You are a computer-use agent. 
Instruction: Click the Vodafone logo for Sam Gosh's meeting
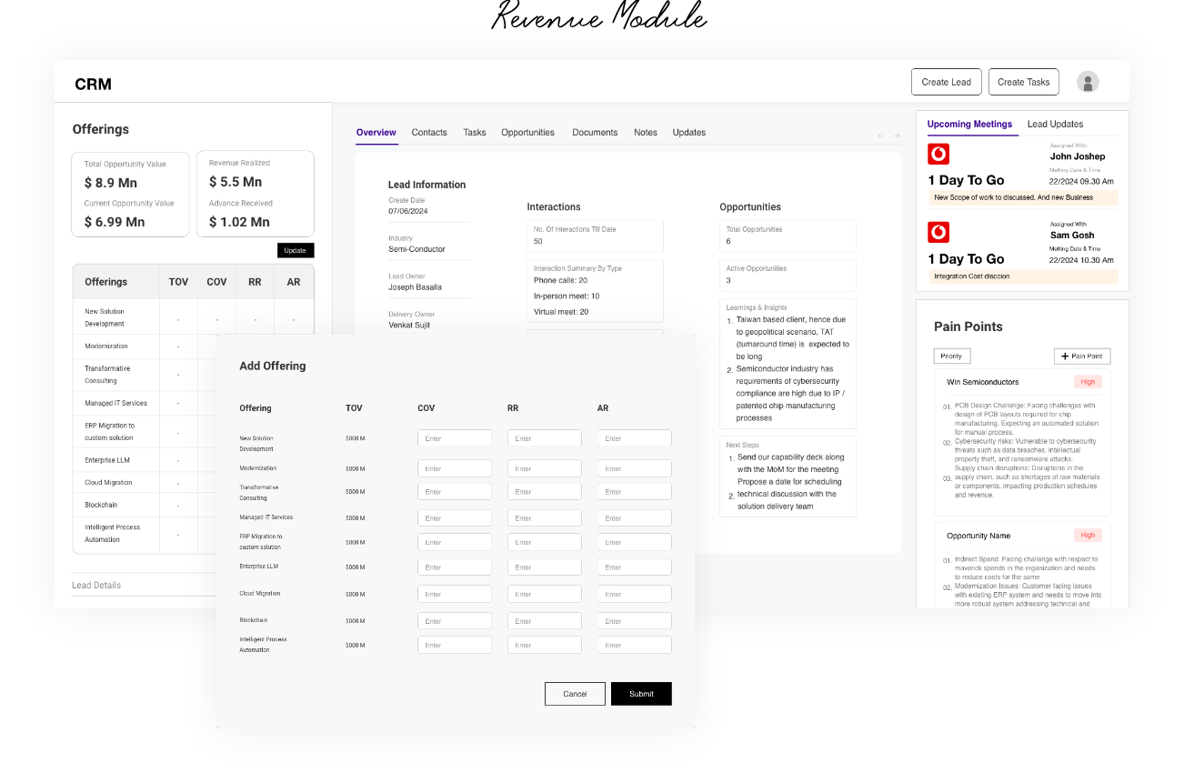coord(938,232)
